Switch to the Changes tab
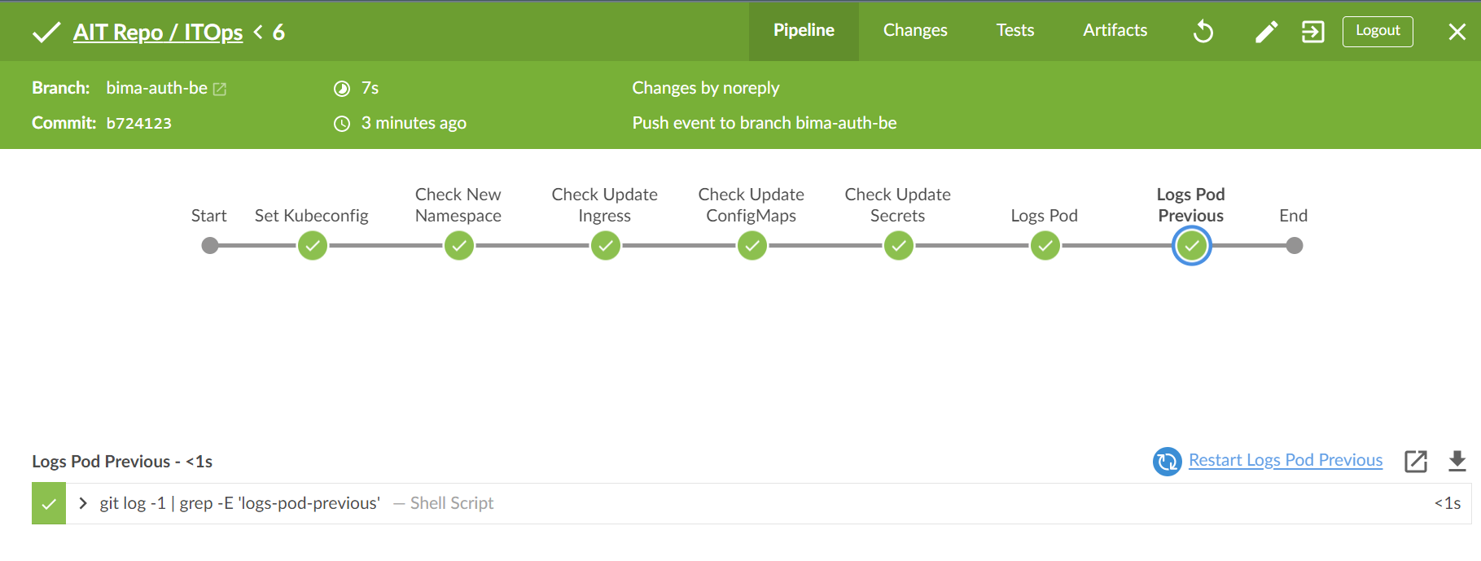1481x561 pixels. [x=915, y=30]
